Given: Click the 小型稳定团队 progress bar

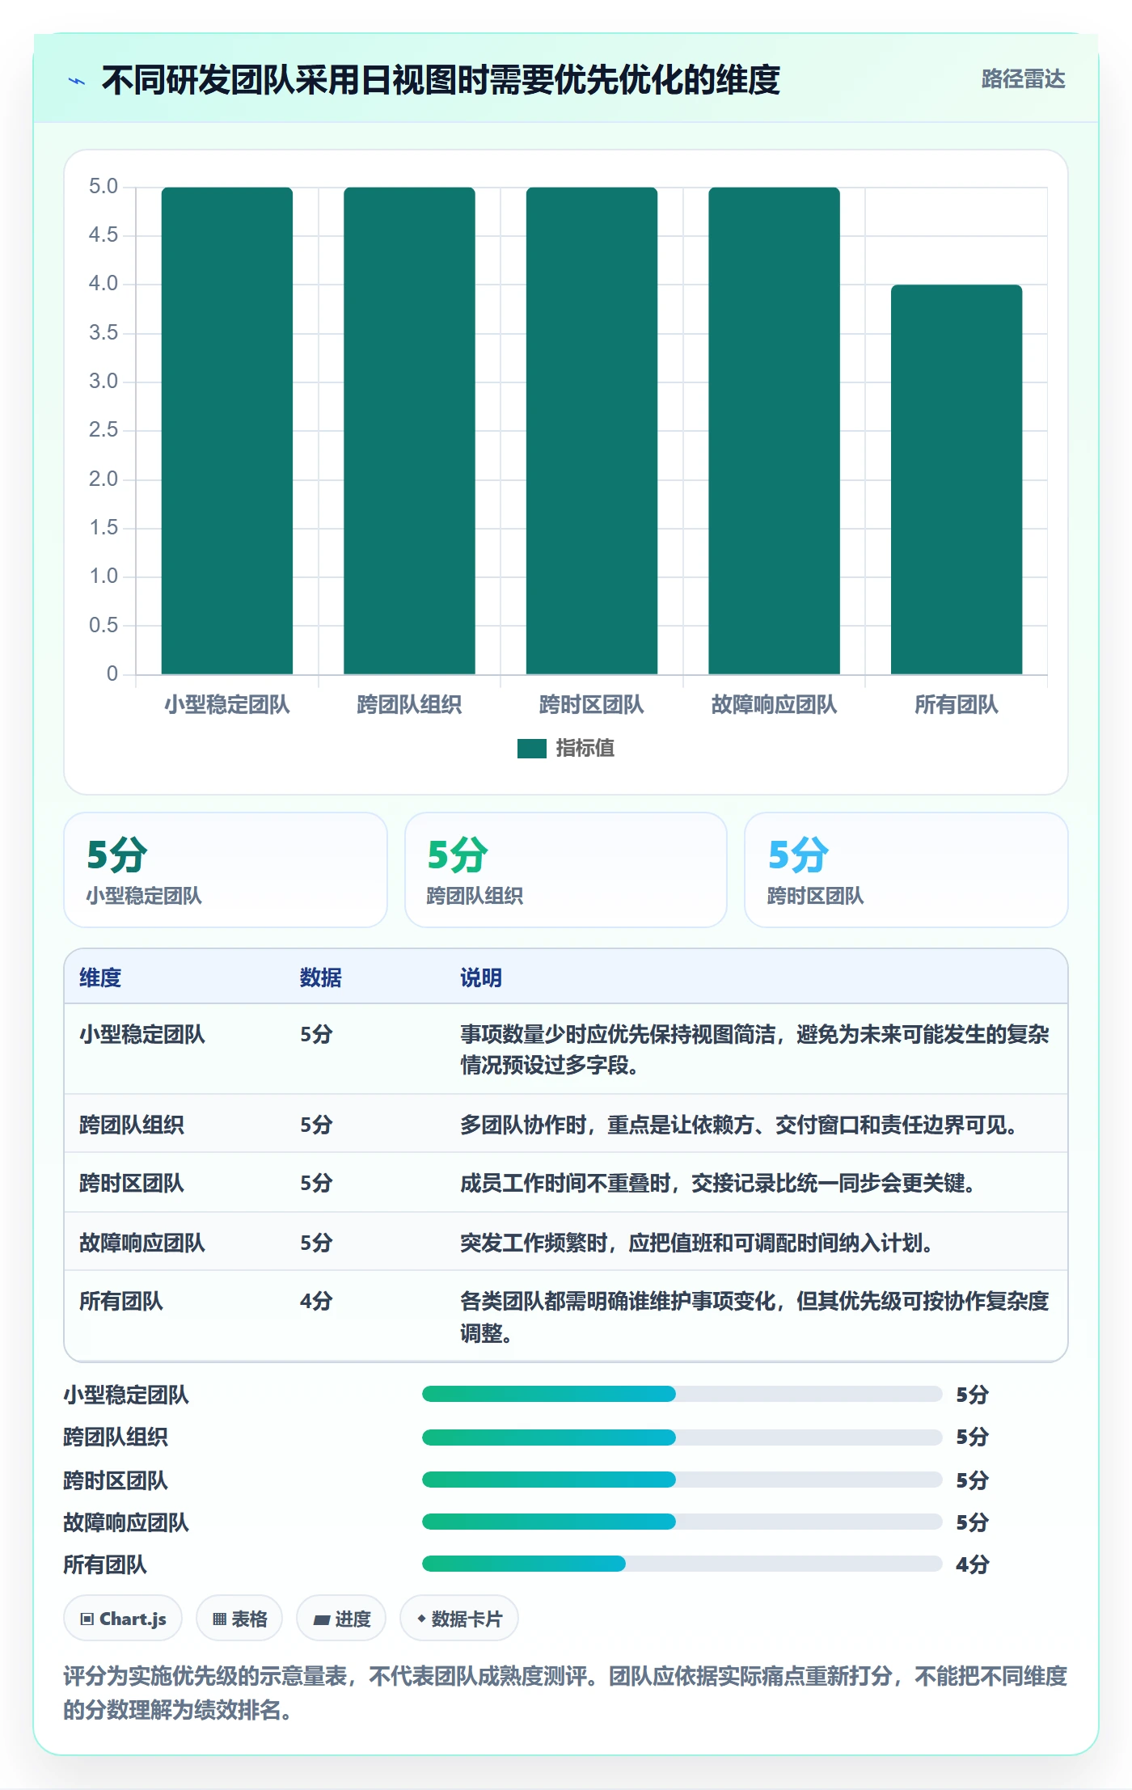Looking at the screenshot, I should coord(682,1394).
